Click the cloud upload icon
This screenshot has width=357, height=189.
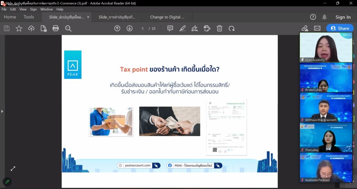(31, 29)
